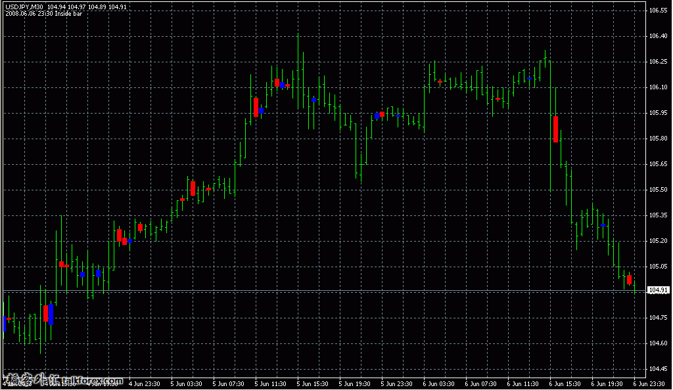Viewport: 673px width, 390px height.
Task: Click the 105.20 price axis label
Action: [x=658, y=241]
